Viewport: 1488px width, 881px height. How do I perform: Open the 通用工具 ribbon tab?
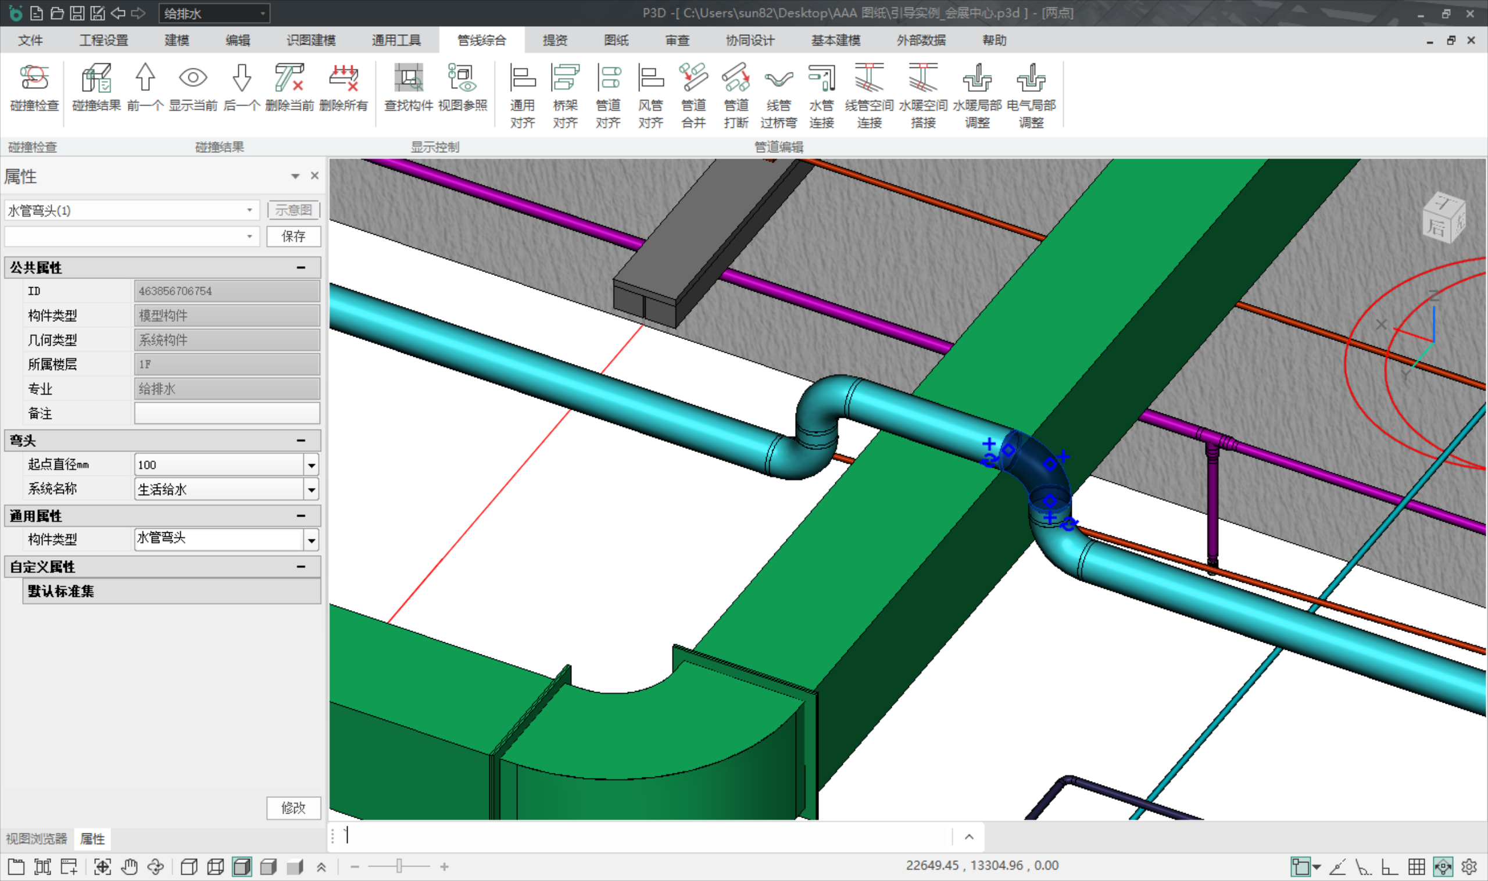coord(396,40)
